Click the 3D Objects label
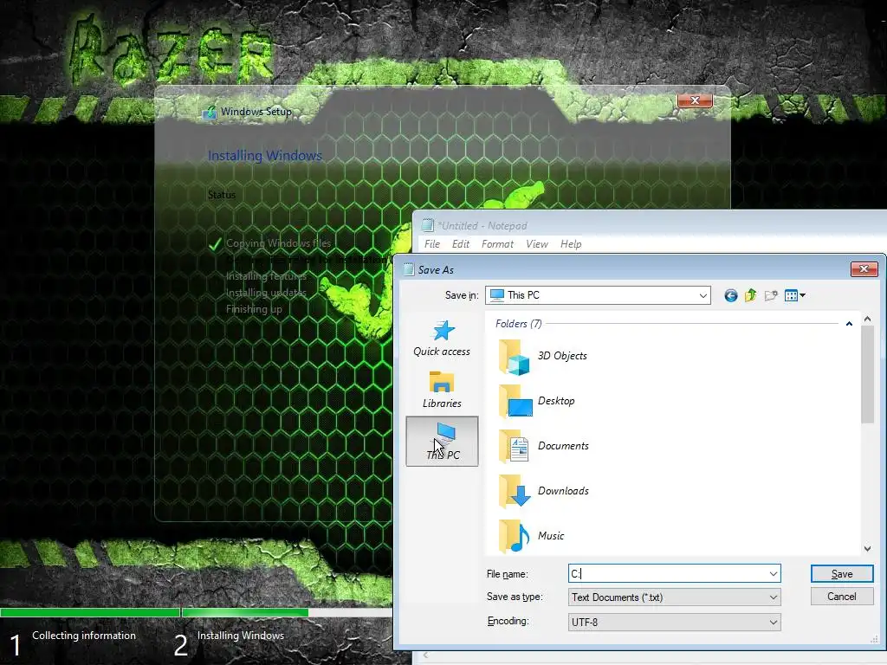The height and width of the screenshot is (665, 887). [x=562, y=356]
